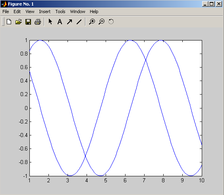Open the Edit menu
This screenshot has height=195, width=224.
coord(17,12)
